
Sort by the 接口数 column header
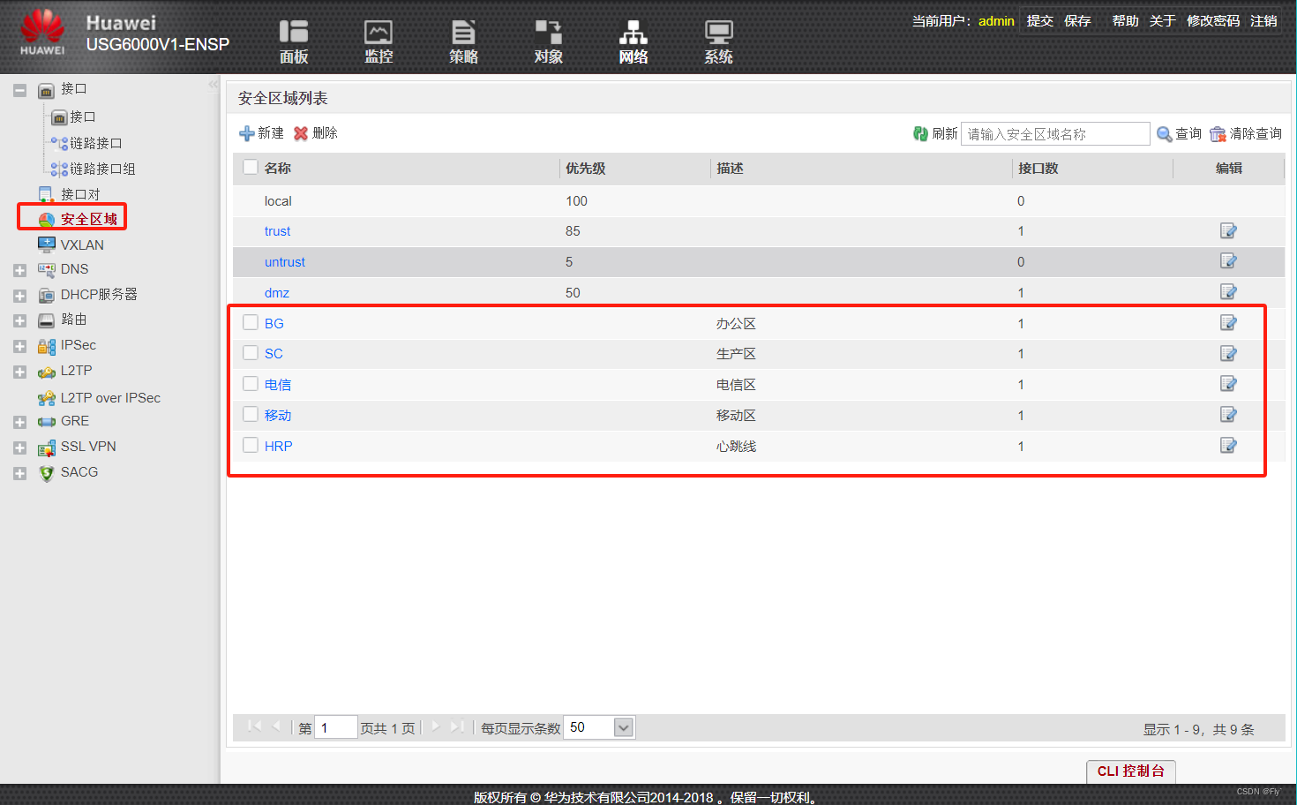[1038, 168]
